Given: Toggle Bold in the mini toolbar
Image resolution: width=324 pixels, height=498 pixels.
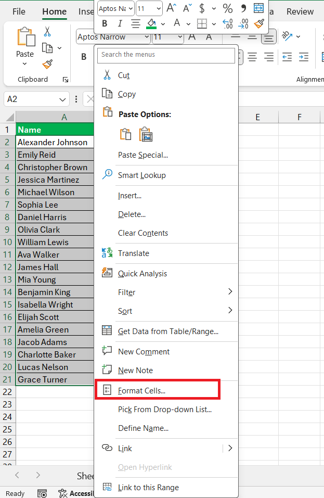Looking at the screenshot, I should coord(105,23).
